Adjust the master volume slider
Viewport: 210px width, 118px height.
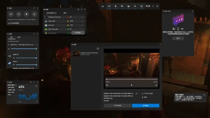[24, 49]
